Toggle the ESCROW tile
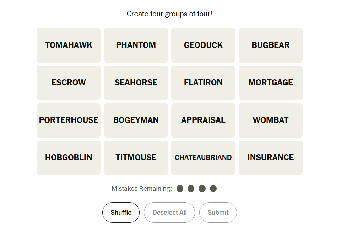 (x=69, y=83)
